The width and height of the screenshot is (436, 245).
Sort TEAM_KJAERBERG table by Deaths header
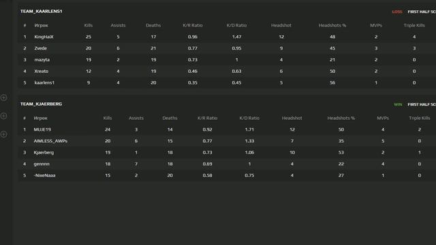pos(170,118)
